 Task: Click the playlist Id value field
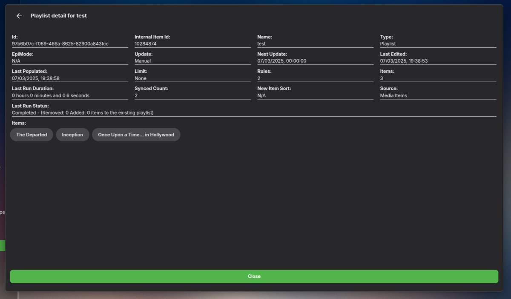pyautogui.click(x=60, y=43)
